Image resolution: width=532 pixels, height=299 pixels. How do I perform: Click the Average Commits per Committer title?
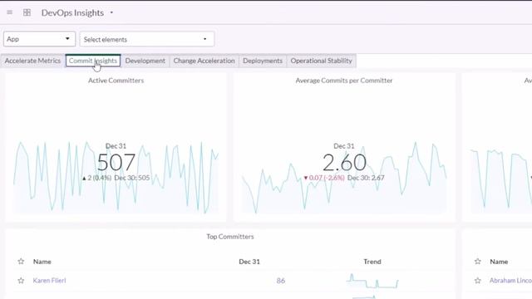click(344, 81)
